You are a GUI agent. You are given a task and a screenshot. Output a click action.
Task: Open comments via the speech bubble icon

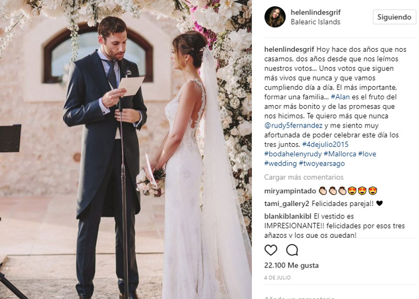[292, 250]
